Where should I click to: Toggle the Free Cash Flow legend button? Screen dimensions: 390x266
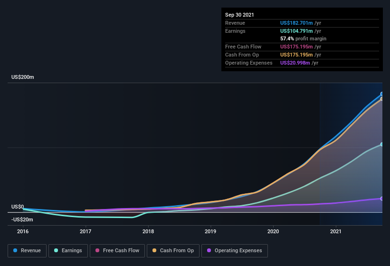[x=117, y=251]
